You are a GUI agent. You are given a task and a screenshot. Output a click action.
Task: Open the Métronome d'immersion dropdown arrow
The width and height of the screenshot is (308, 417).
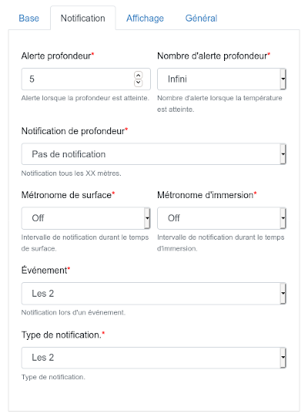283,218
